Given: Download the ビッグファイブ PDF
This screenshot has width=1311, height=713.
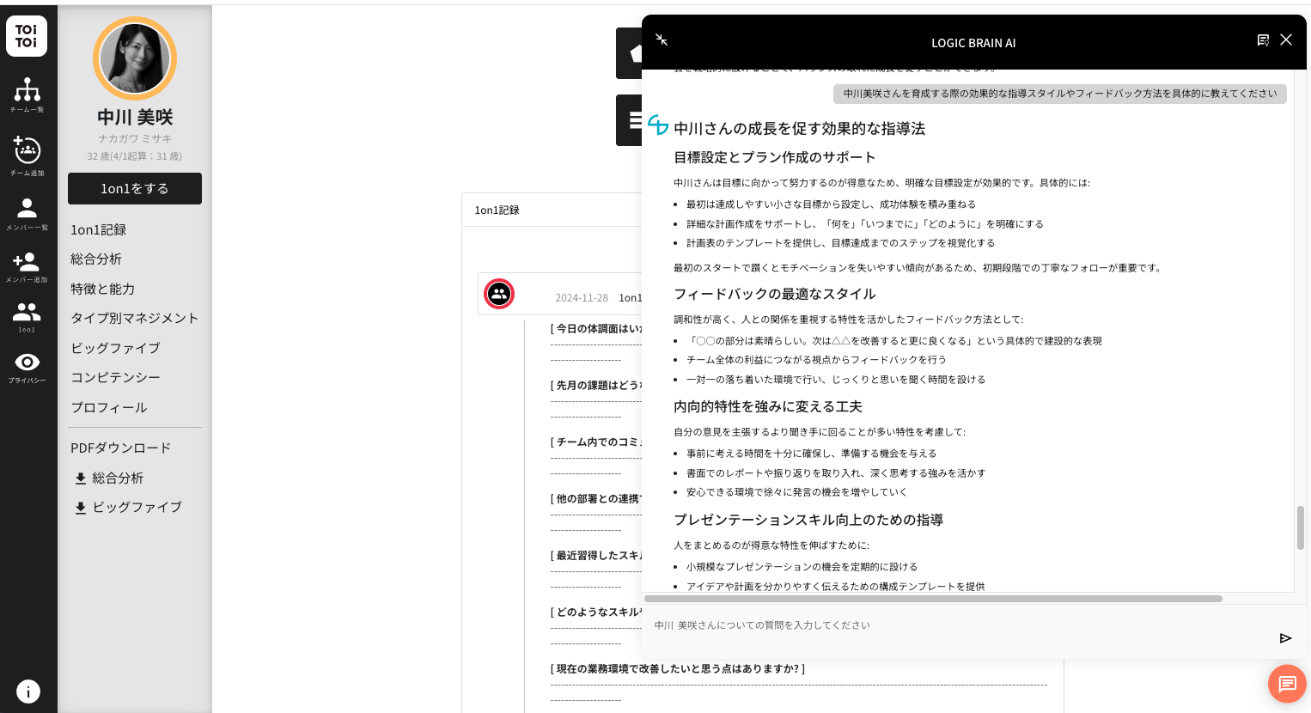Looking at the screenshot, I should coord(128,508).
